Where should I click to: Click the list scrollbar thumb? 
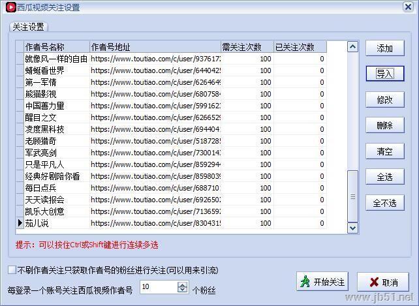(x=352, y=196)
